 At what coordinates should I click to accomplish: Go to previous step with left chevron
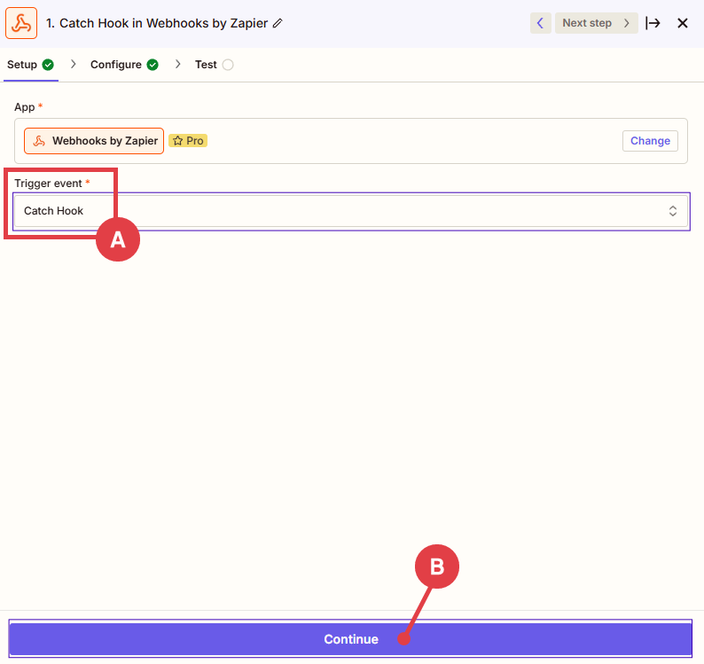tap(540, 23)
